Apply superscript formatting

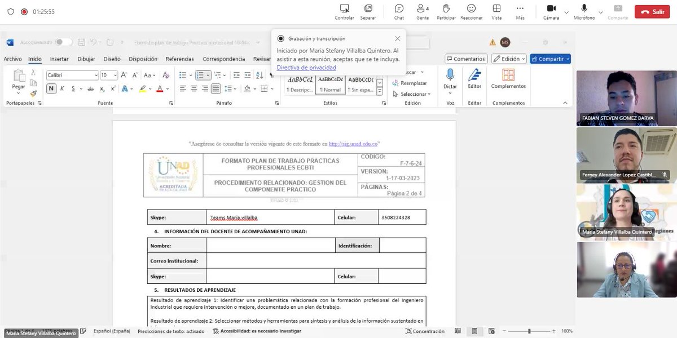(112, 88)
